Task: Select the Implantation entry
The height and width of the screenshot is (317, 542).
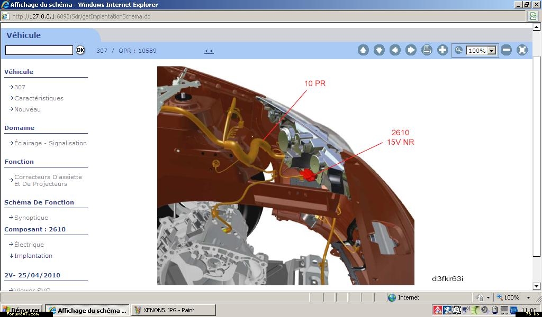Action: coord(33,256)
